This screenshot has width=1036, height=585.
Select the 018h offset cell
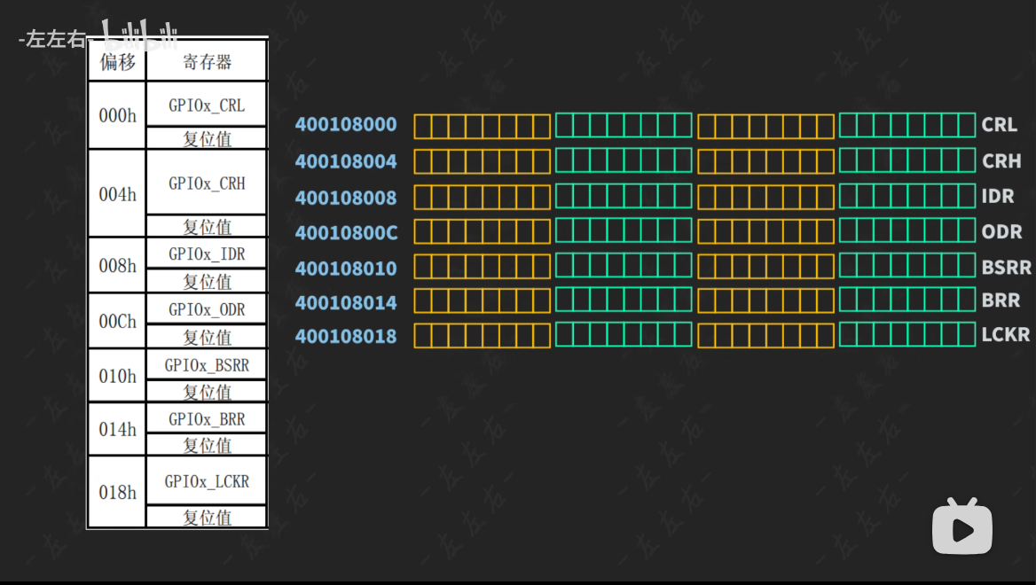point(117,493)
